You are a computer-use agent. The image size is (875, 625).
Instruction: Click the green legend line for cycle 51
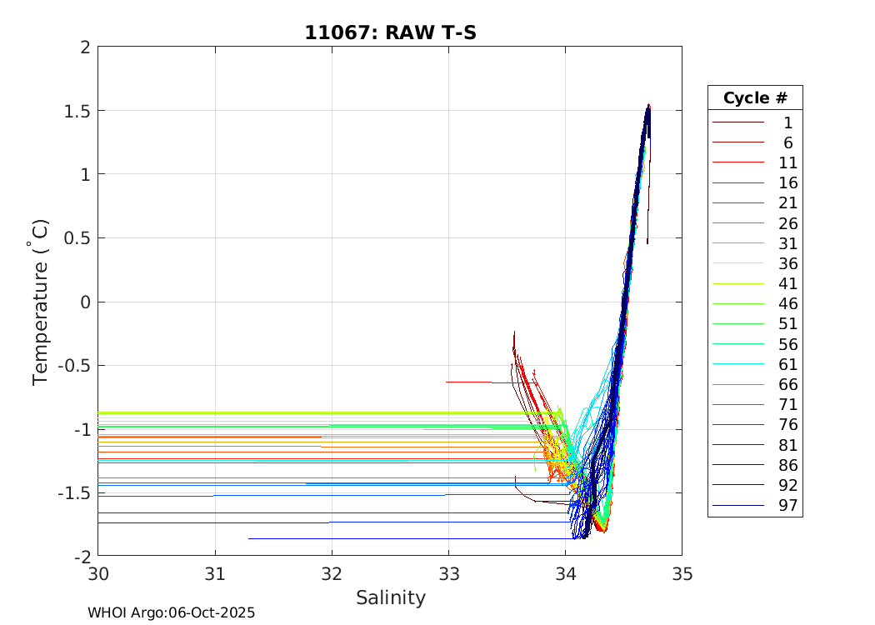[x=737, y=324]
